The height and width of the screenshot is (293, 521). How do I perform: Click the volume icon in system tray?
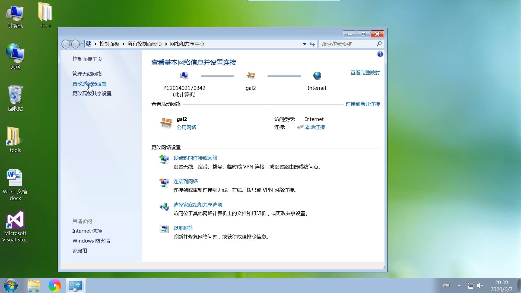480,286
